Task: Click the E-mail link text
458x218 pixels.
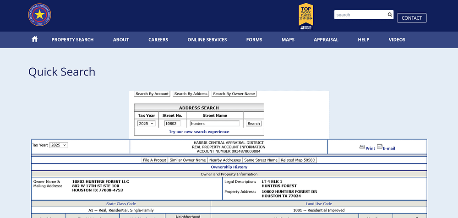Action: [389, 148]
